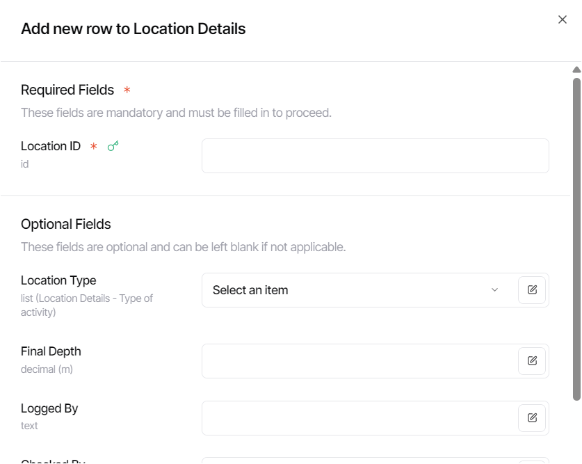Click the pencil edit icon next to Final Depth
Screen dimensions: 582x464
click(532, 360)
